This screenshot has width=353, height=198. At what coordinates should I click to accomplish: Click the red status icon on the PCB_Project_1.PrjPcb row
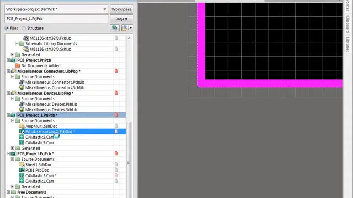pyautogui.click(x=116, y=115)
